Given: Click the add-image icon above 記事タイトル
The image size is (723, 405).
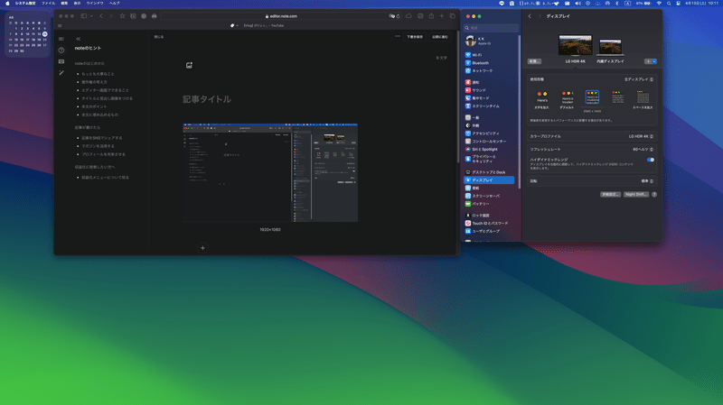Looking at the screenshot, I should click(x=189, y=65).
